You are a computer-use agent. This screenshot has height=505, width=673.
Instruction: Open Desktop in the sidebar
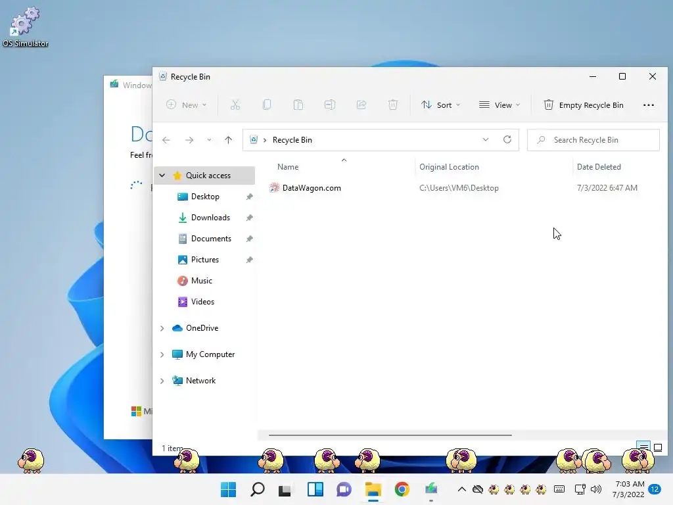point(205,196)
